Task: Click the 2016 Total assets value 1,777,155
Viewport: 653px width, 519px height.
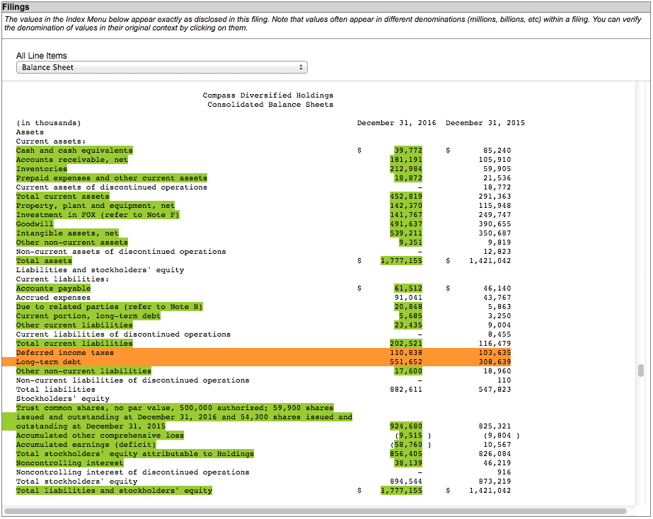Action: click(401, 261)
